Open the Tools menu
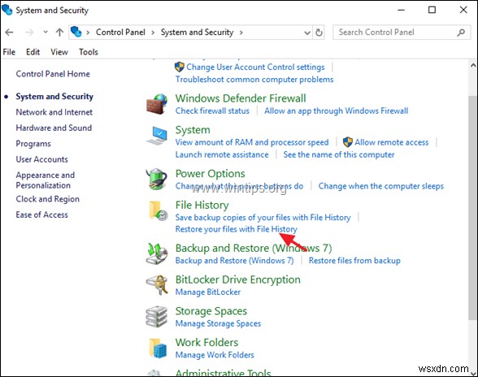 [89, 52]
